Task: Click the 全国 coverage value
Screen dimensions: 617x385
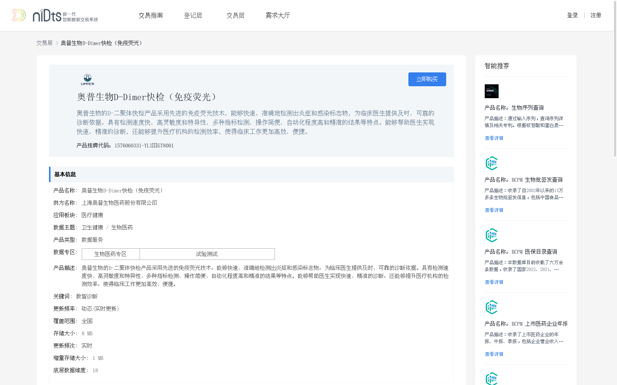Action: point(87,321)
